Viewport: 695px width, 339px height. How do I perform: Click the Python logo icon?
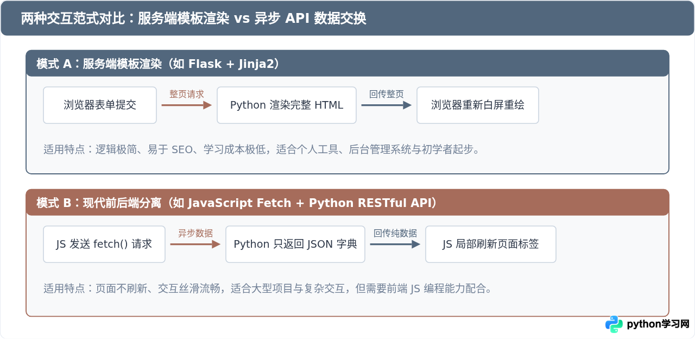click(614, 324)
